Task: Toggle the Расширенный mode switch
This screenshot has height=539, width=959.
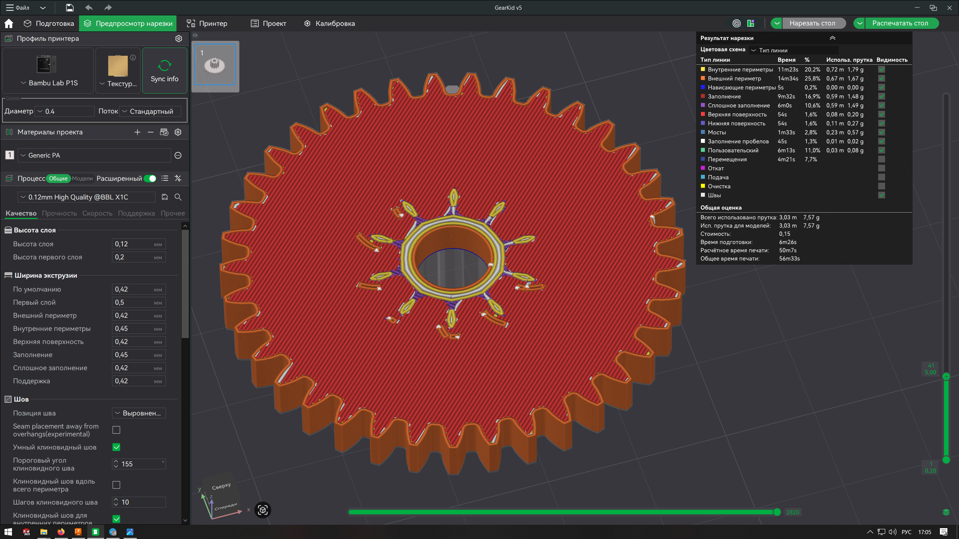Action: 151,179
